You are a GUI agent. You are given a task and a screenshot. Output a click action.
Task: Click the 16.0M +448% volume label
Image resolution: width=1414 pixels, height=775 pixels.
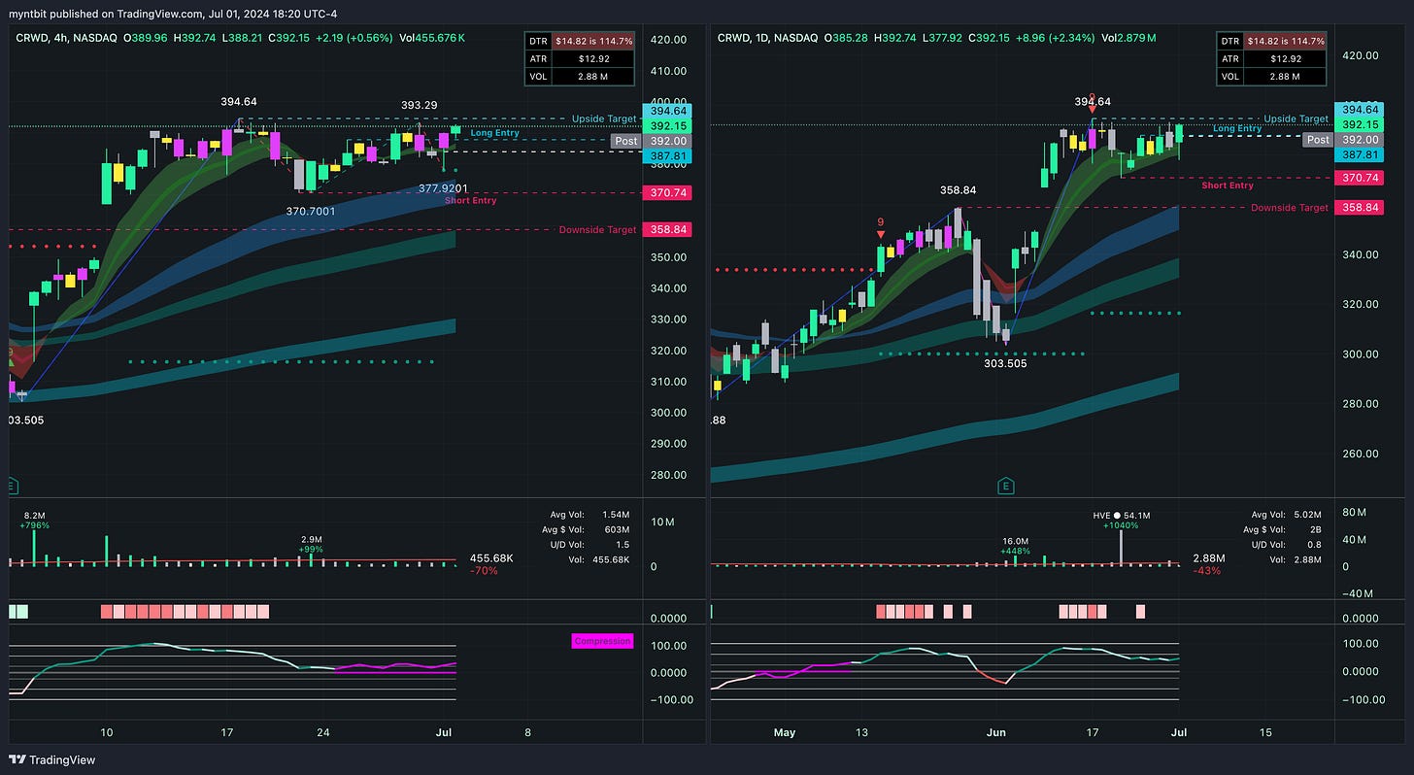1016,545
